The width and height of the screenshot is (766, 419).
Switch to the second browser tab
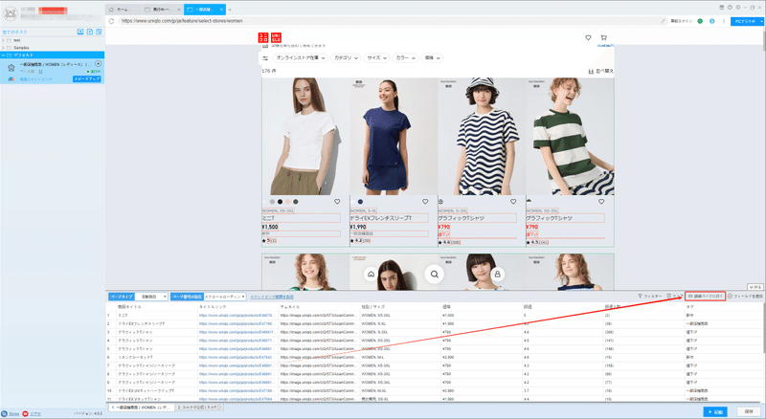[x=163, y=10]
